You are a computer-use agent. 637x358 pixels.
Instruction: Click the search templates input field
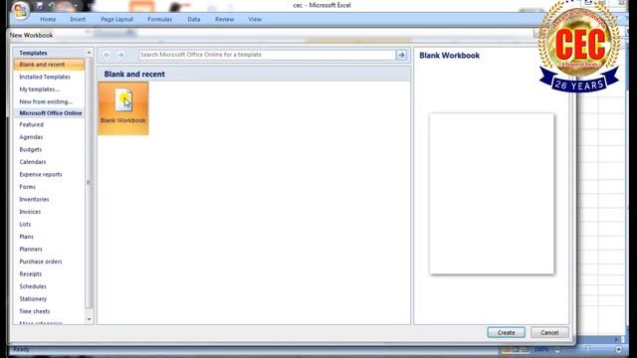point(267,55)
